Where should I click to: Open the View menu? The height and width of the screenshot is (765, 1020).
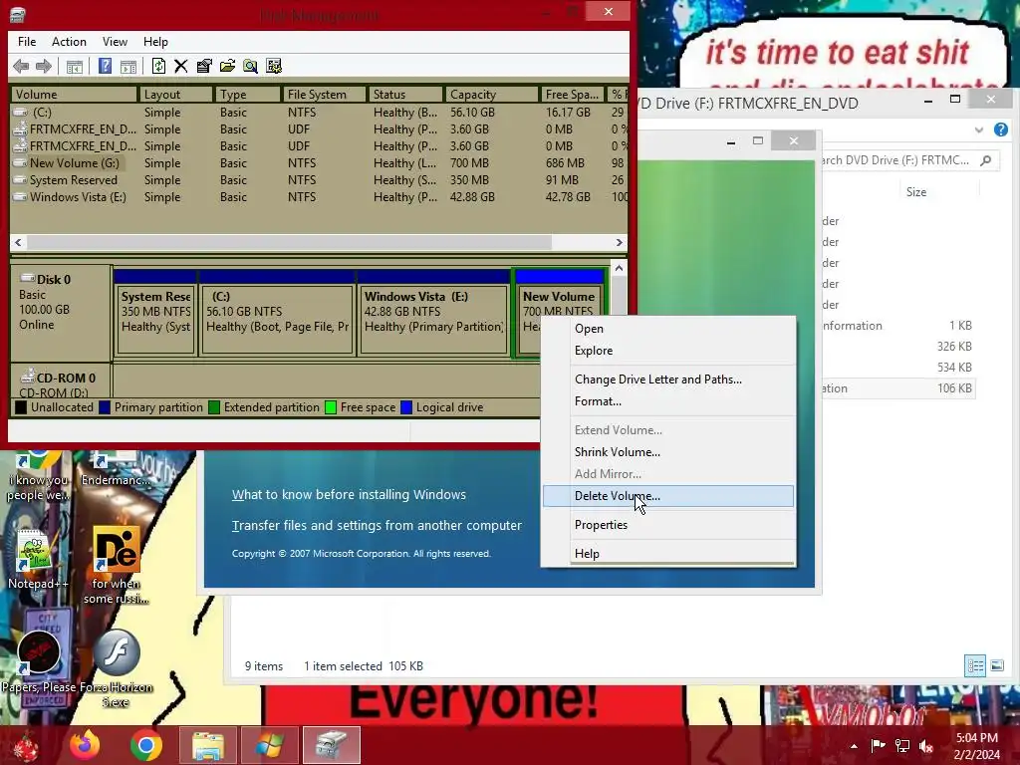click(115, 42)
